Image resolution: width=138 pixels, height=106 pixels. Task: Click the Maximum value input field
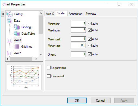pos(78,30)
